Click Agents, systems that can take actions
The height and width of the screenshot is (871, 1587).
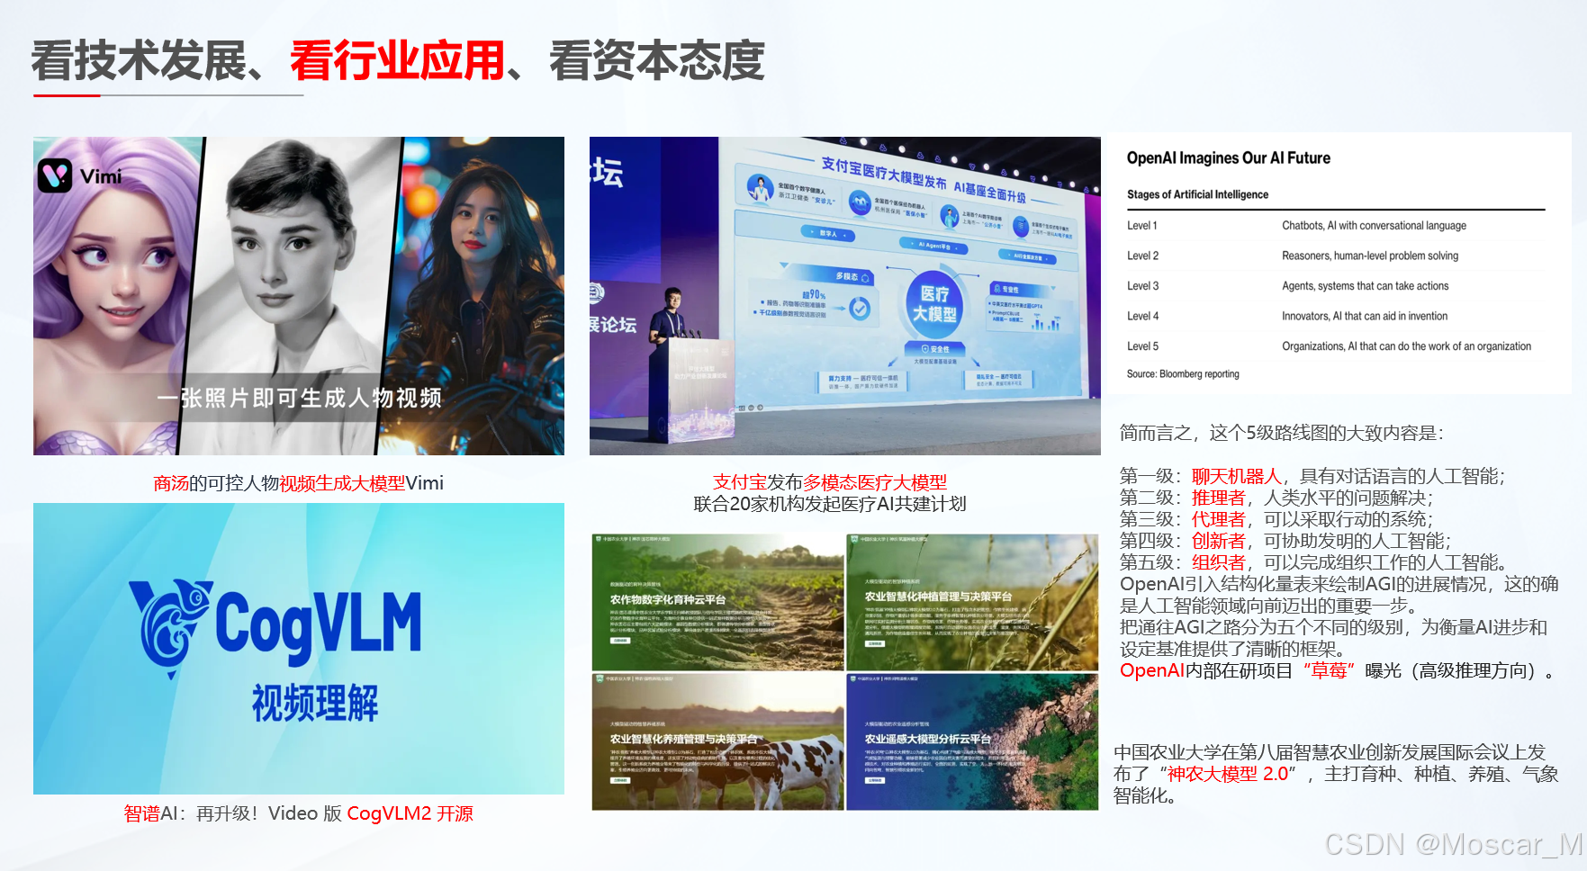(x=1366, y=286)
